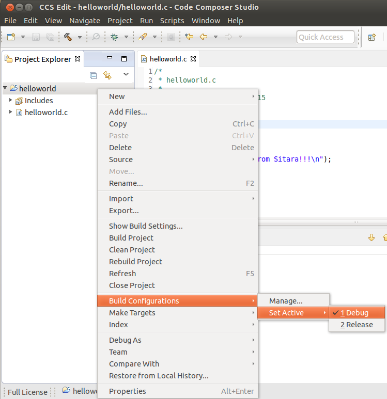Screen dimensions: 387x399
Task: Choose Copy from the context menu
Action: point(178,124)
